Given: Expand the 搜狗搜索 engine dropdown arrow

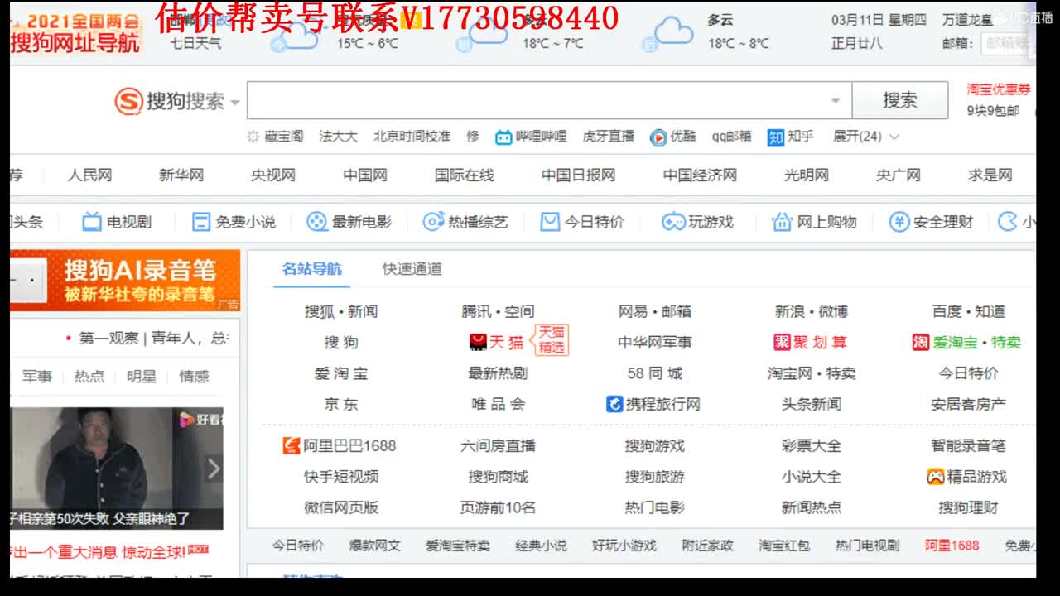Looking at the screenshot, I should [234, 103].
